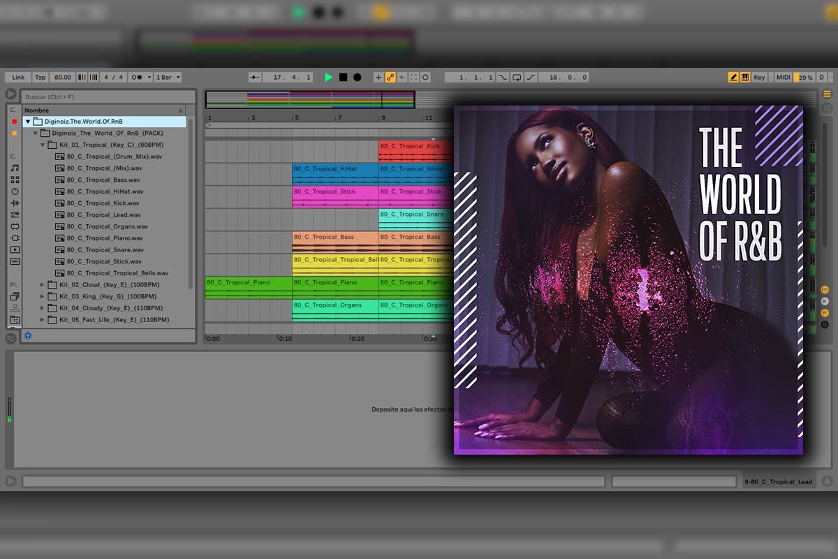
Task: Select the orange collection label in browser sidebar
Action: click(x=14, y=133)
